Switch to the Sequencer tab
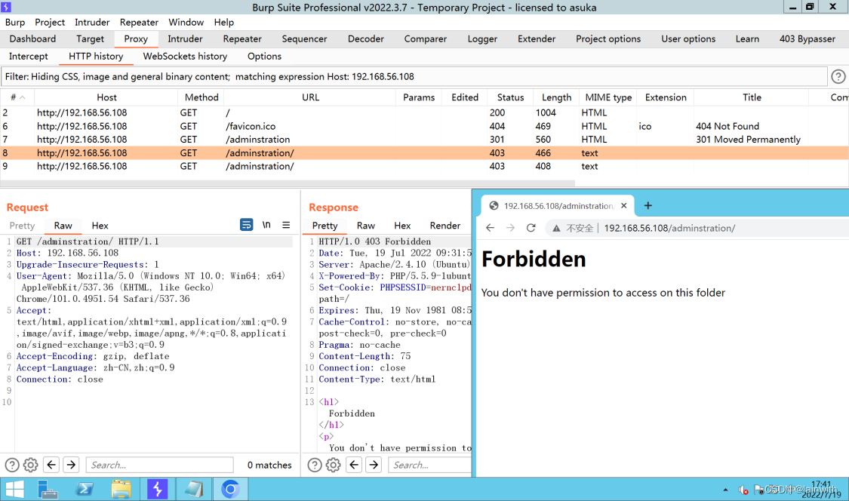Viewport: 849px width, 501px height. coord(304,39)
